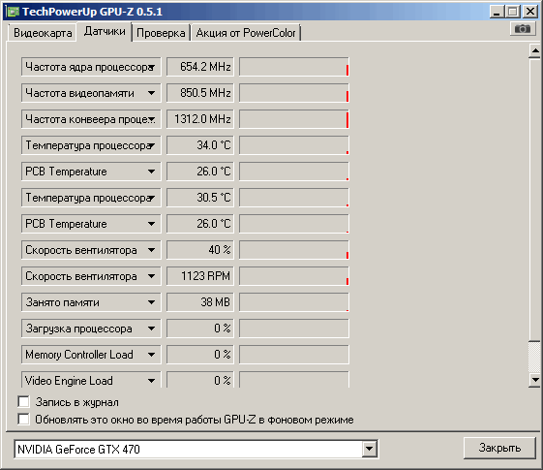Click the GPU-Z title bar app icon

(x=13, y=12)
